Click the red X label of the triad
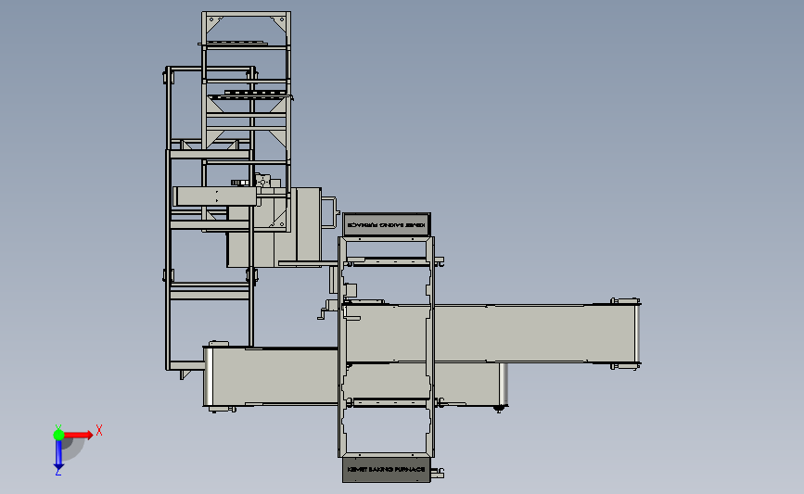 point(99,430)
